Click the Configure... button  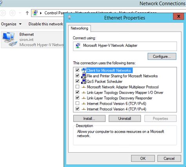point(162,57)
